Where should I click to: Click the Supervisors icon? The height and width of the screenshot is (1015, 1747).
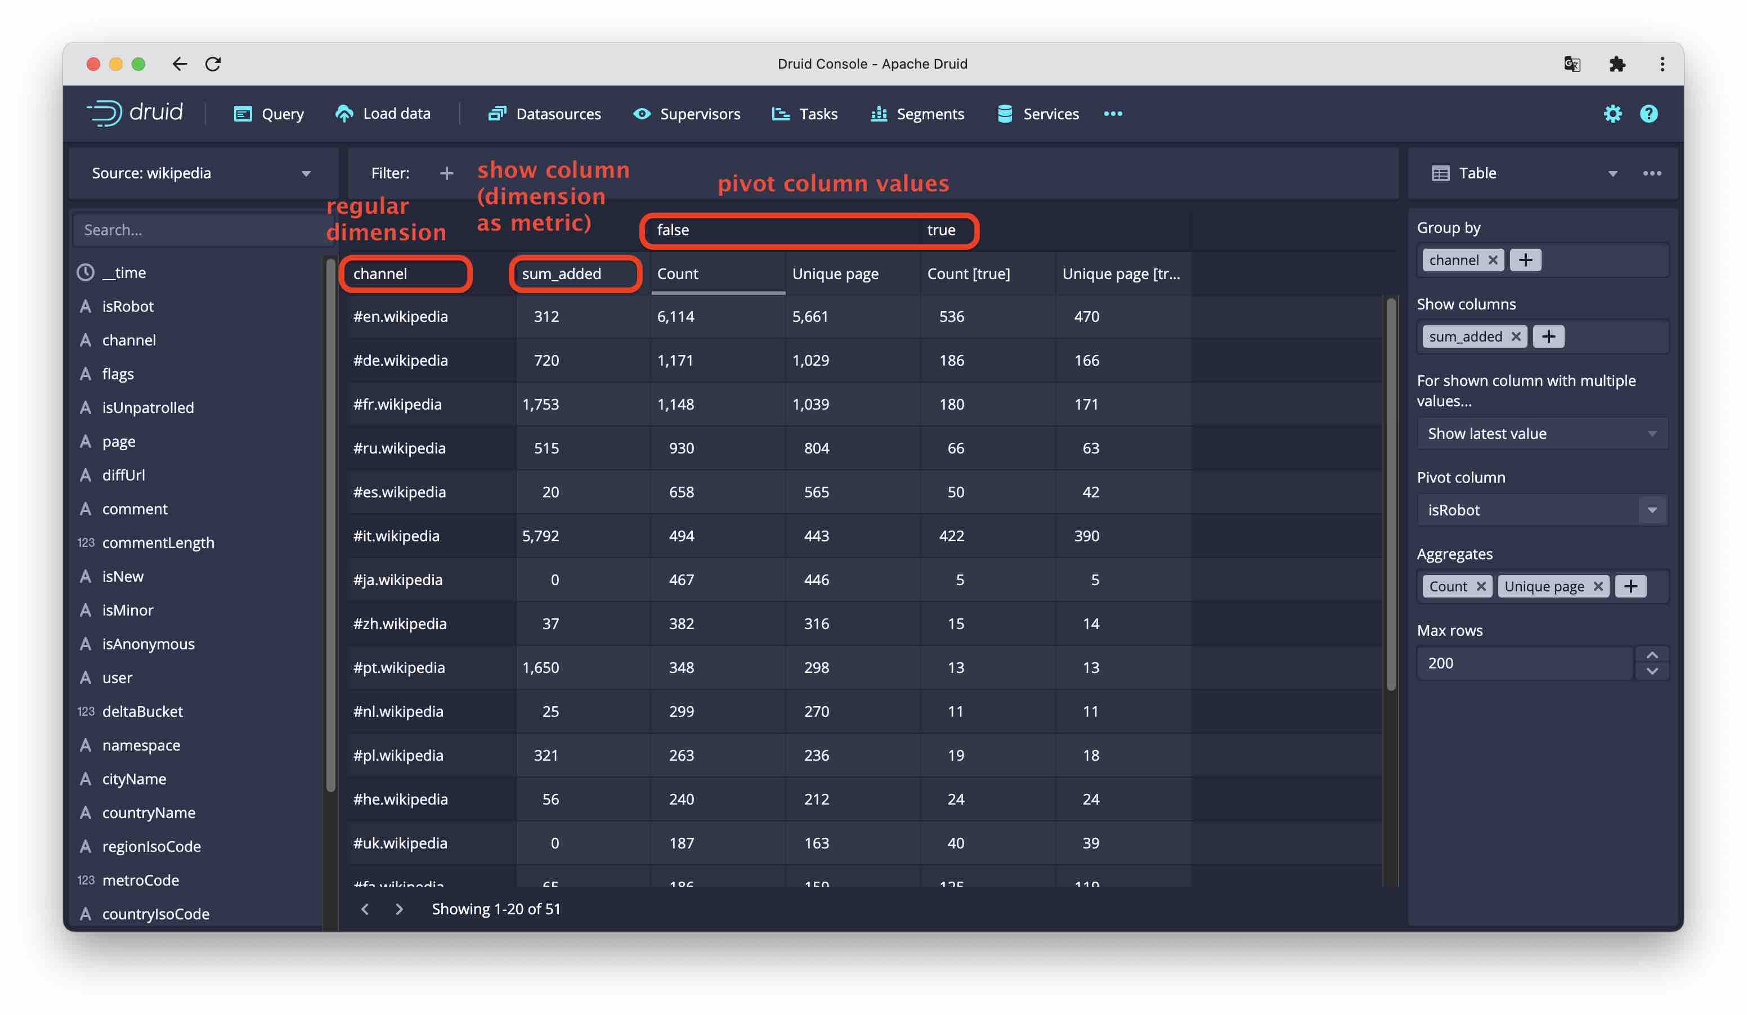[639, 114]
